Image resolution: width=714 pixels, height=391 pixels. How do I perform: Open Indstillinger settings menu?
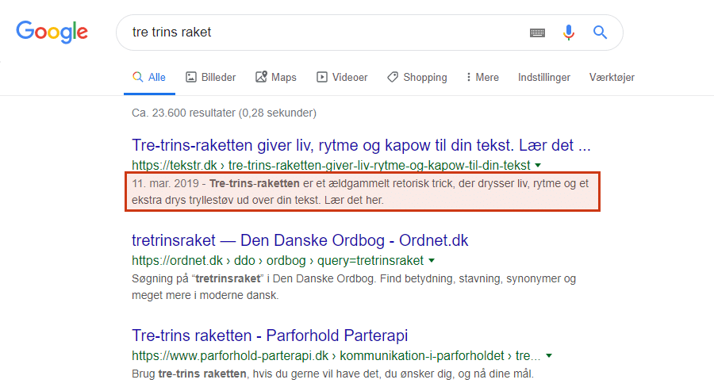pyautogui.click(x=544, y=78)
